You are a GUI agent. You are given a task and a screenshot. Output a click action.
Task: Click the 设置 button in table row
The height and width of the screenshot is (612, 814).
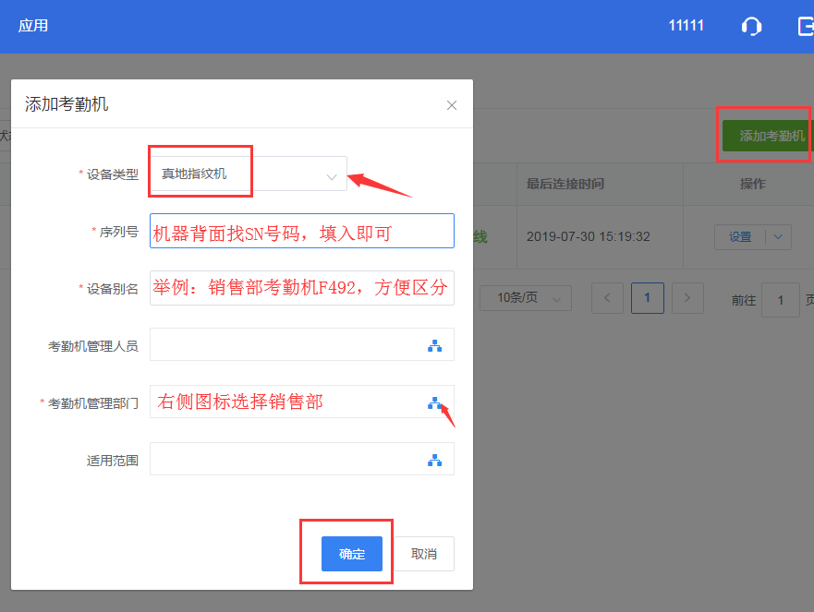coord(740,236)
